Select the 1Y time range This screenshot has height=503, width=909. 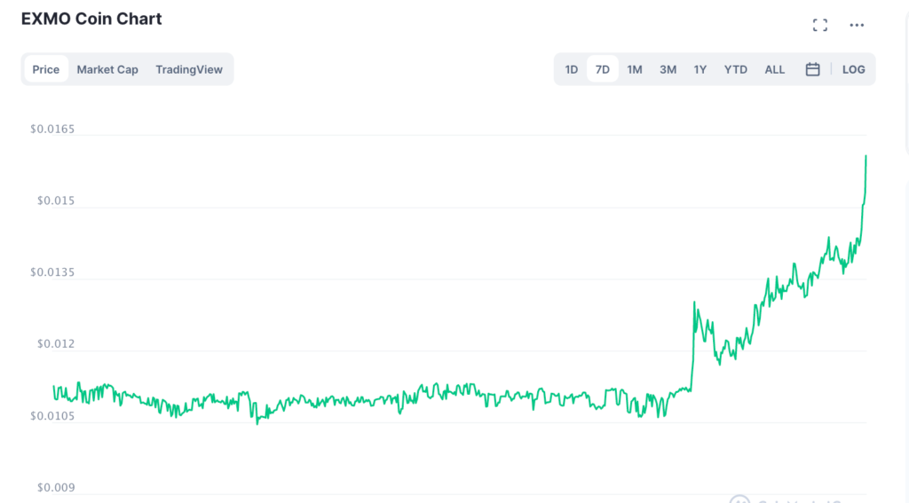700,69
